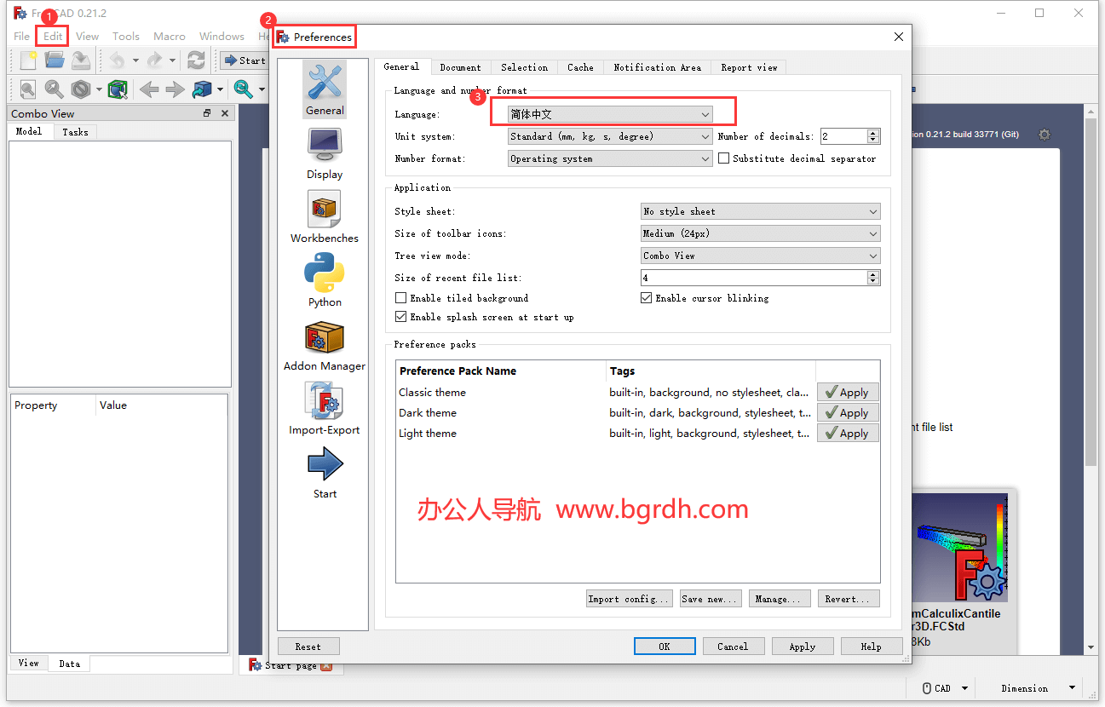Open the Language dropdown
The image size is (1105, 707).
pyautogui.click(x=610, y=114)
